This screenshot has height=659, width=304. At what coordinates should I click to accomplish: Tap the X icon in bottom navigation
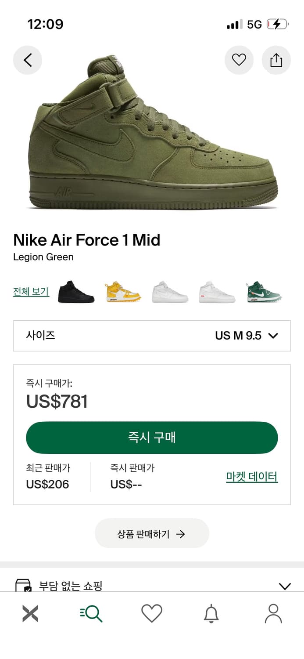coord(30,613)
